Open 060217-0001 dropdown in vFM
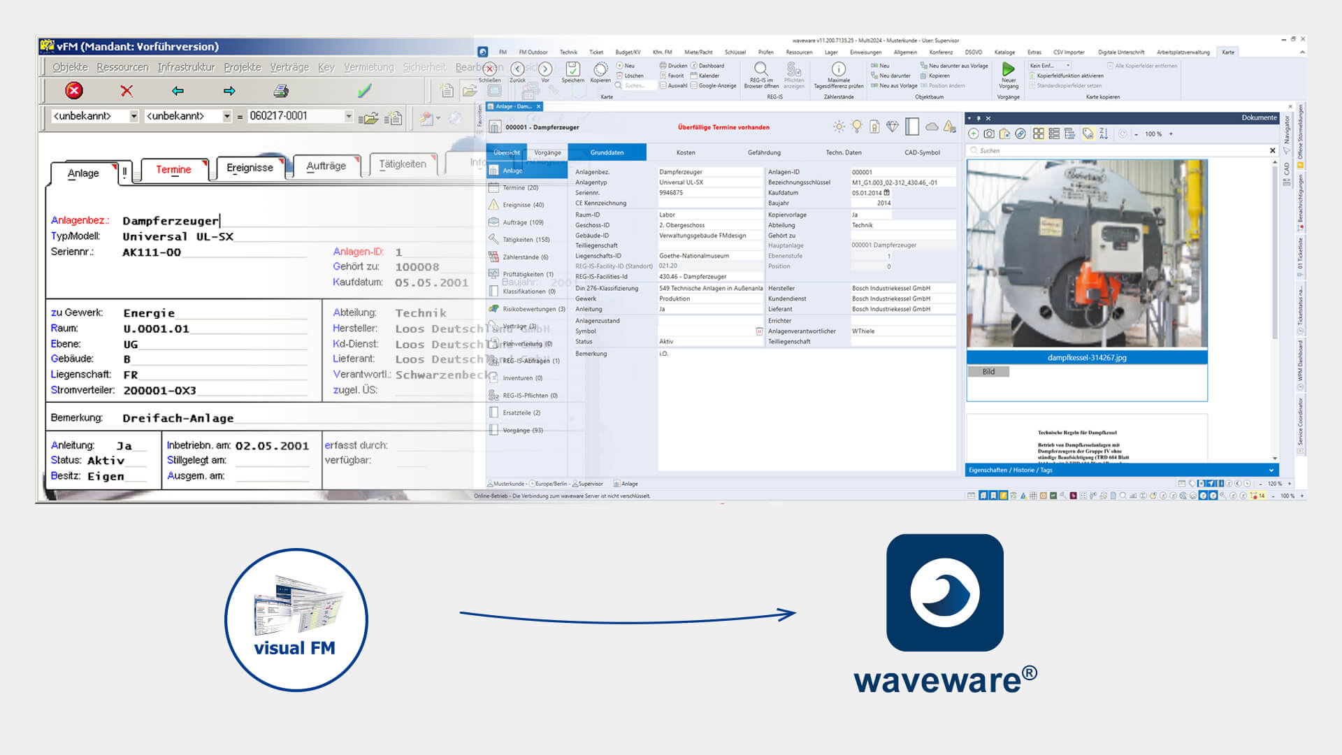The height and width of the screenshot is (755, 1342). (x=349, y=116)
